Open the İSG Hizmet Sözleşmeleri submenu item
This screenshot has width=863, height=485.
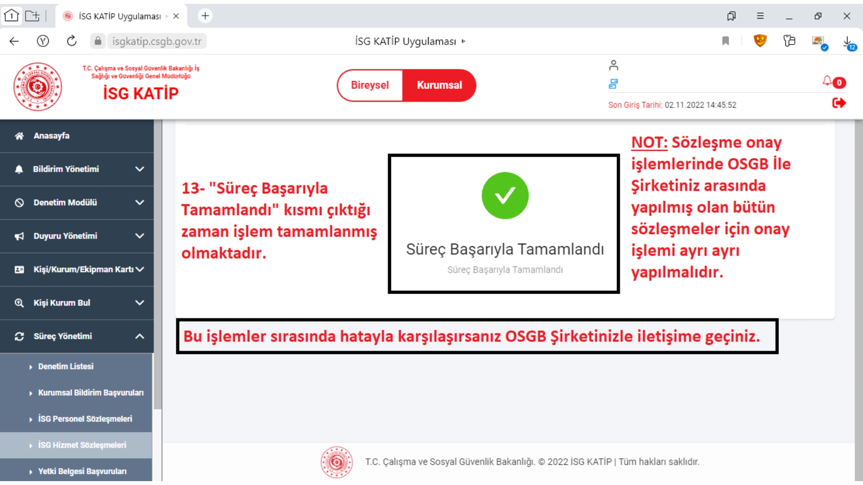[x=82, y=445]
